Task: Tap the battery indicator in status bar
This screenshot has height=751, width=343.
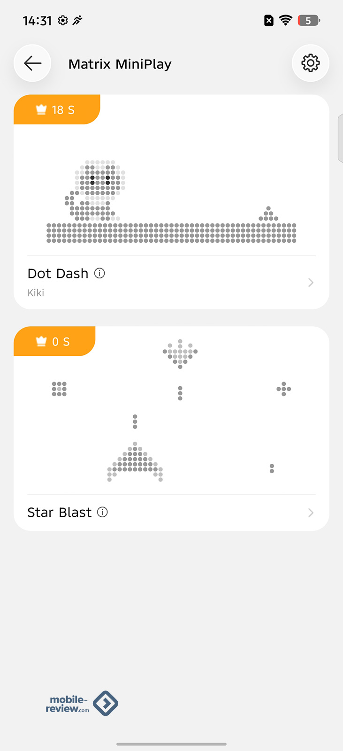Action: (x=308, y=20)
